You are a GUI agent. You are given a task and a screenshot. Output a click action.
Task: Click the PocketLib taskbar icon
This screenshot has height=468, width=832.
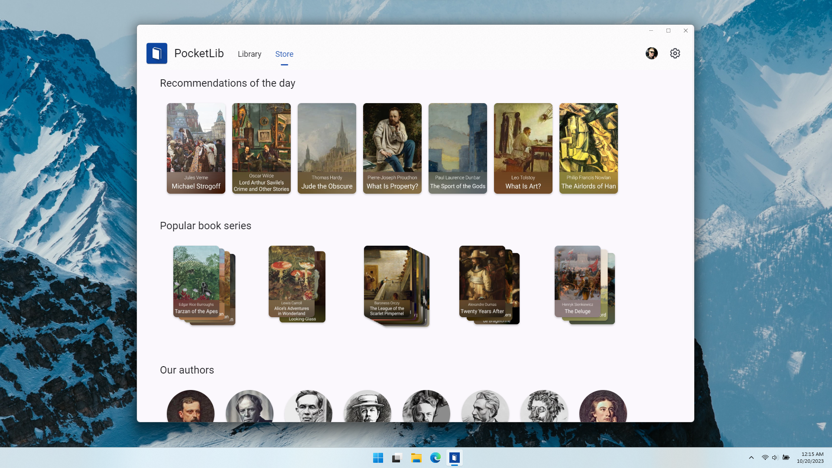[x=455, y=458]
